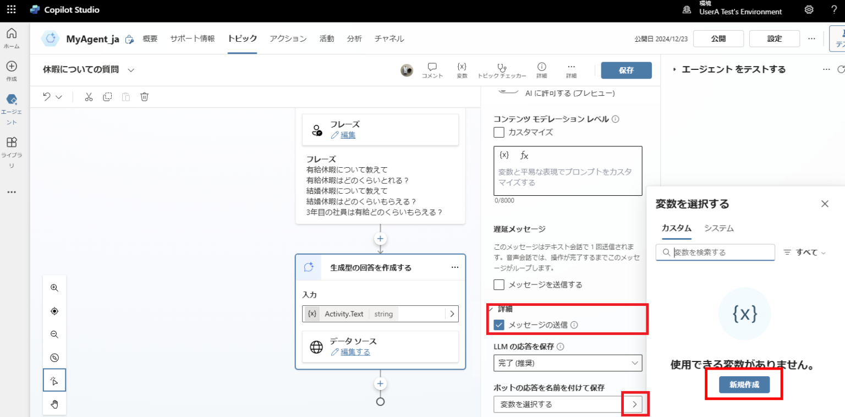The image size is (845, 417).
Task: Open the すべて filter dropdown in the variables pane
Action: coord(804,252)
